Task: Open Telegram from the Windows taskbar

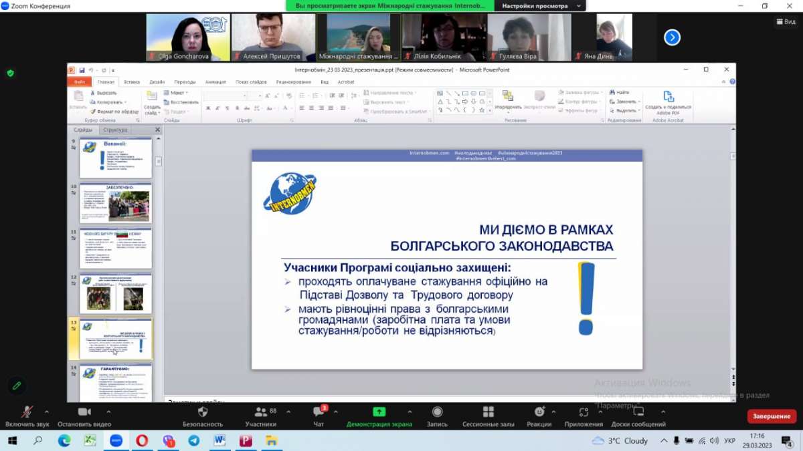Action: (x=193, y=441)
